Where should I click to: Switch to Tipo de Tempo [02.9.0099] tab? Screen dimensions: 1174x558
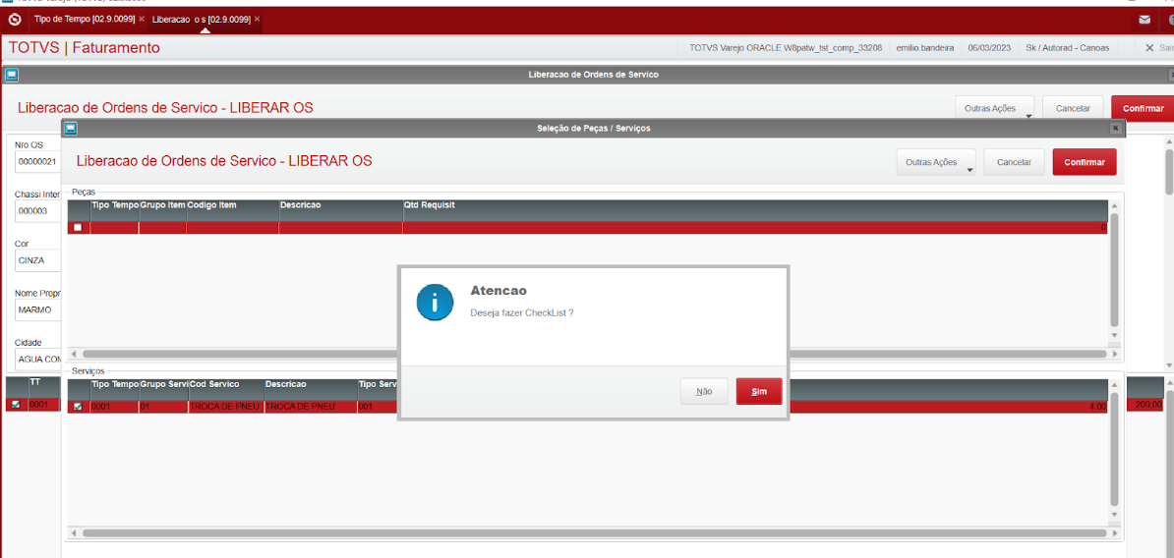84,19
